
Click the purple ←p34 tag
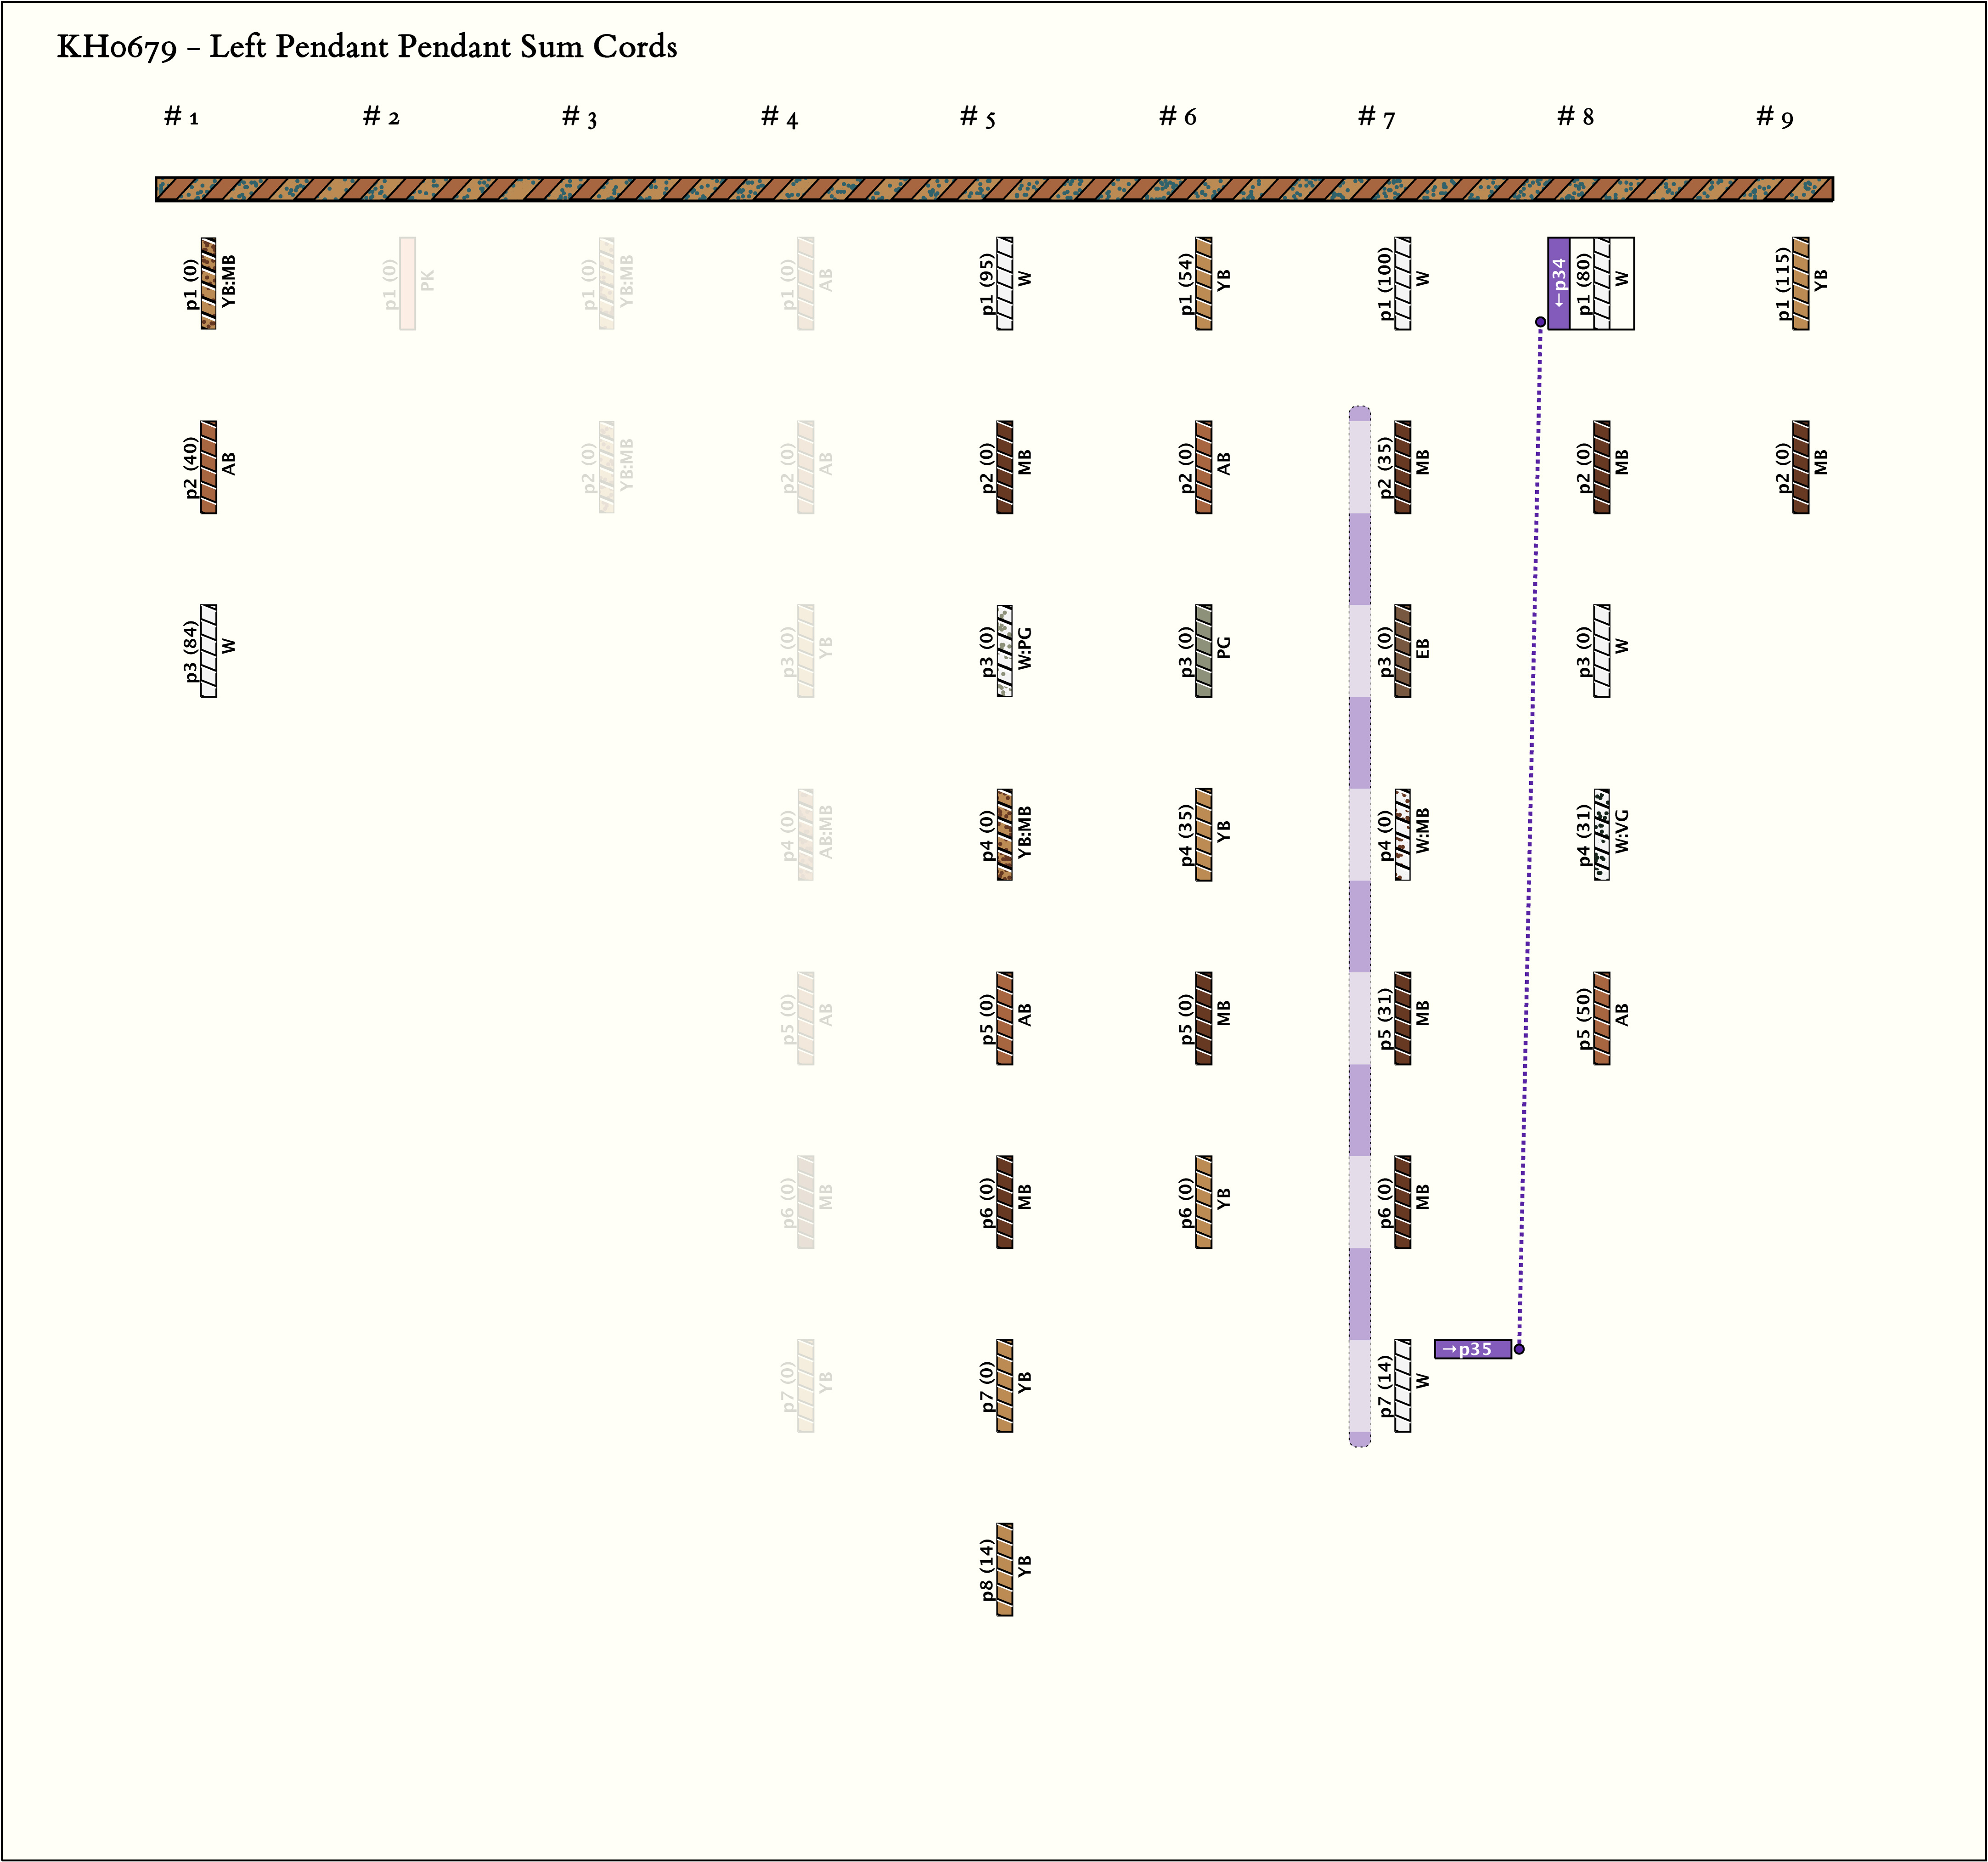[x=1558, y=283]
